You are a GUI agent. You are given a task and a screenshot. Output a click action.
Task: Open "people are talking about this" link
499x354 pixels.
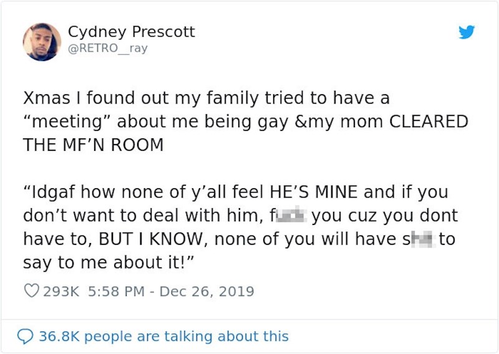pos(186,337)
